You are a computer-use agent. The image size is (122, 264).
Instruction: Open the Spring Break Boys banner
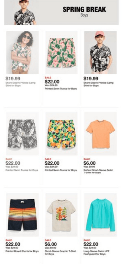tap(61, 12)
